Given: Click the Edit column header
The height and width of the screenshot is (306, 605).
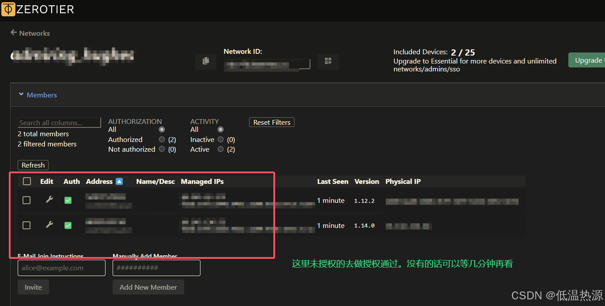Looking at the screenshot, I should click(x=46, y=181).
